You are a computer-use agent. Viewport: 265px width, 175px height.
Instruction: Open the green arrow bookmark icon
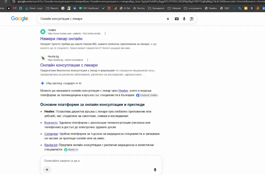[x=69, y=8]
